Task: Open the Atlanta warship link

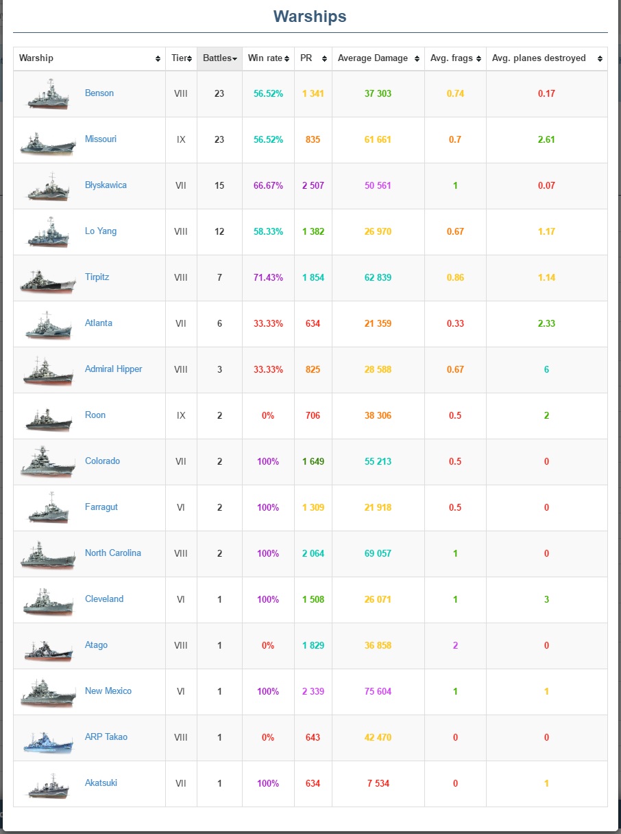Action: pos(99,323)
